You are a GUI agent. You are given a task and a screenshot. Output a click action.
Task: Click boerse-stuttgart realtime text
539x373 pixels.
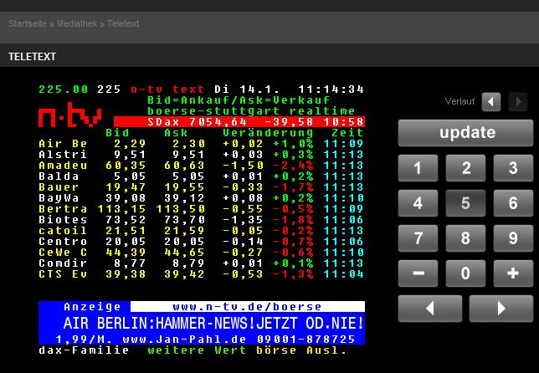click(x=251, y=111)
